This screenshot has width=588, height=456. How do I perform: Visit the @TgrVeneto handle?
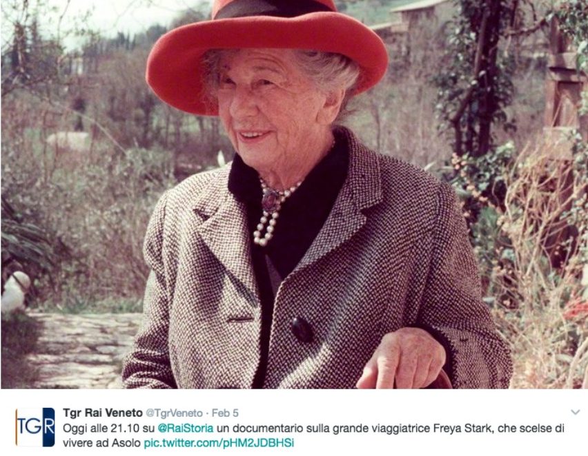click(x=174, y=413)
